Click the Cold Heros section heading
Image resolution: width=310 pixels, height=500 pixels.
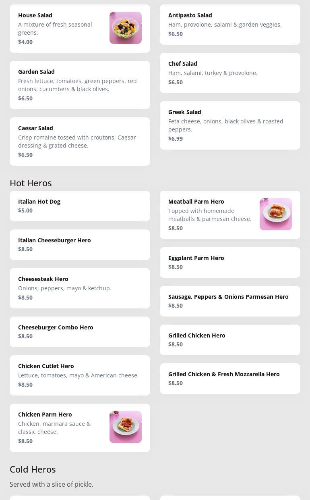(x=33, y=469)
